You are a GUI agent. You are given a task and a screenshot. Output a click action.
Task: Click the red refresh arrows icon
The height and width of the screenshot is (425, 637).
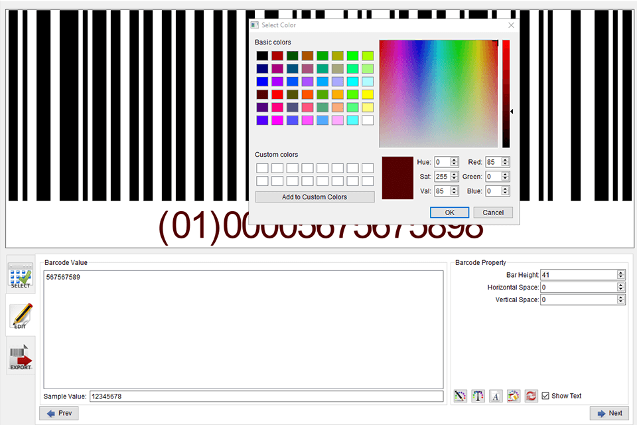coord(531,396)
